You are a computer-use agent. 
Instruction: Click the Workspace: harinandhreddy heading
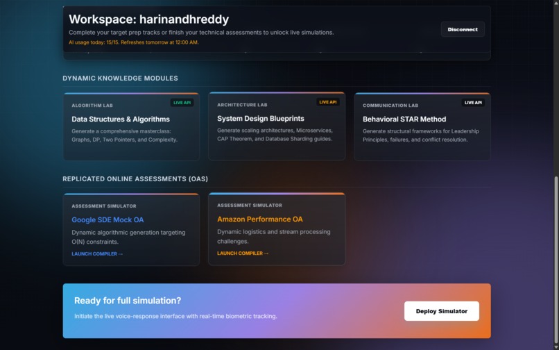pos(148,19)
